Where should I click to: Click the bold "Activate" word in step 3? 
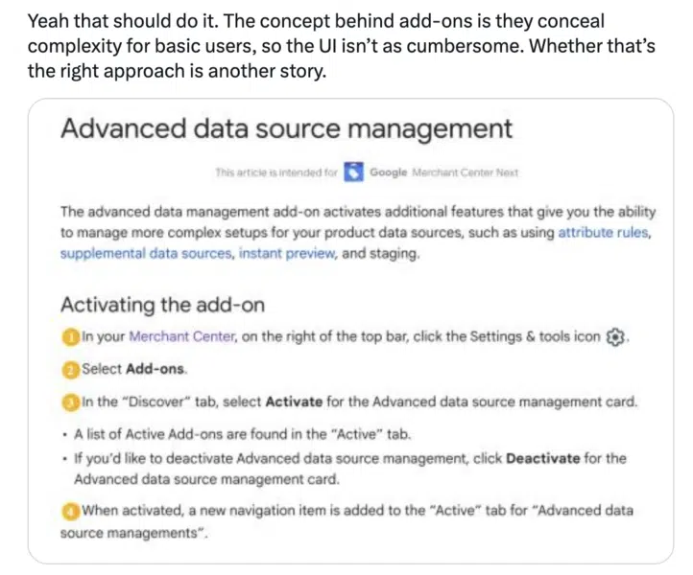click(x=294, y=401)
